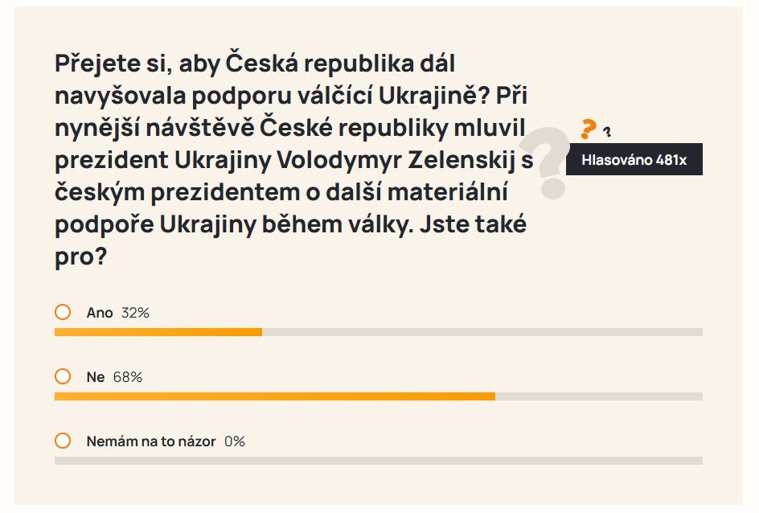Click the "Nemám na to názor" label text
759x513 pixels.
[151, 441]
